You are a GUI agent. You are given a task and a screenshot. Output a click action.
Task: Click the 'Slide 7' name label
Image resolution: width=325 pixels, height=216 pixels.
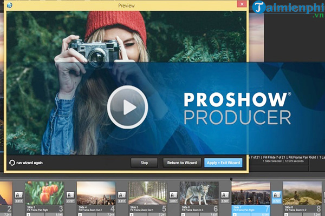pyautogui.click(x=237, y=207)
